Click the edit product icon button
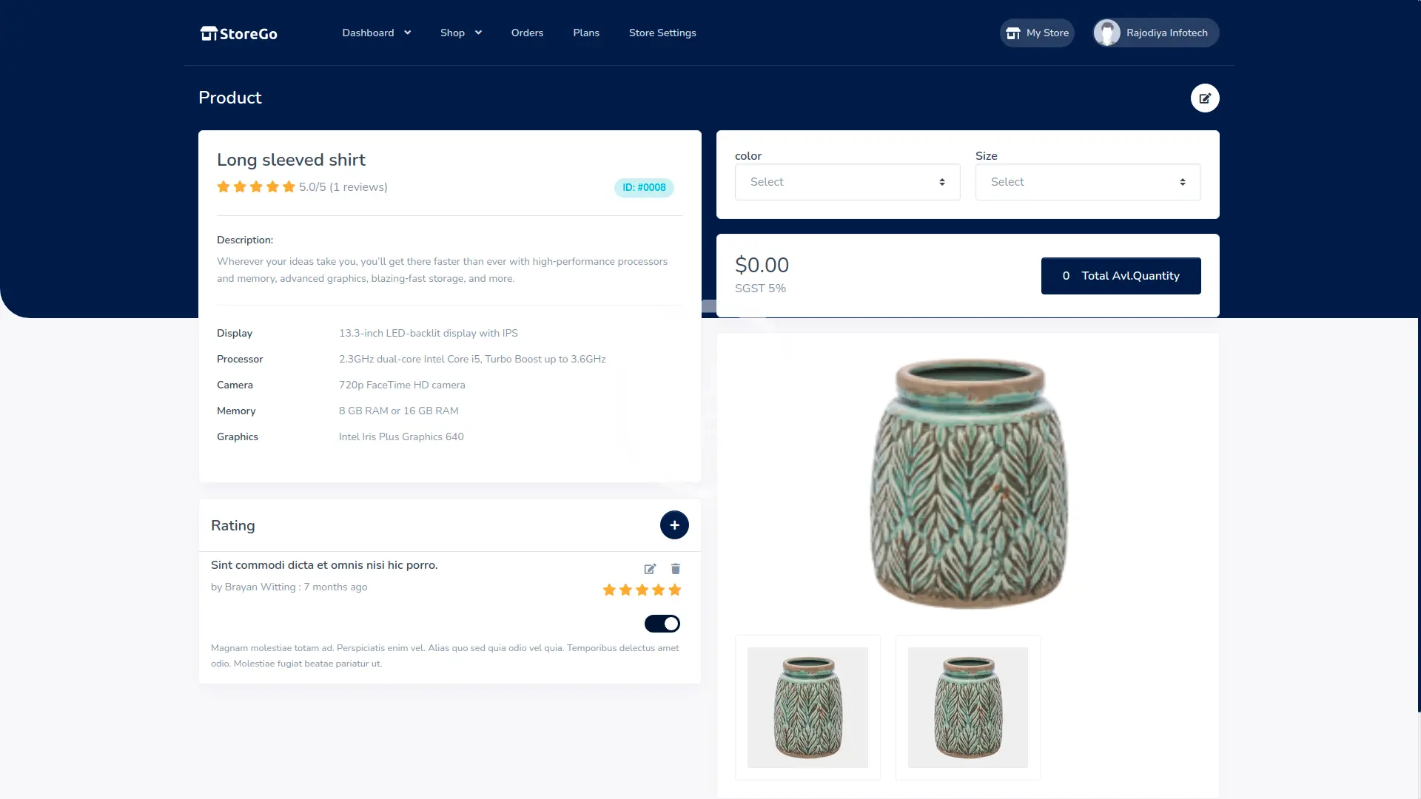Viewport: 1421px width, 799px height. click(x=1204, y=98)
